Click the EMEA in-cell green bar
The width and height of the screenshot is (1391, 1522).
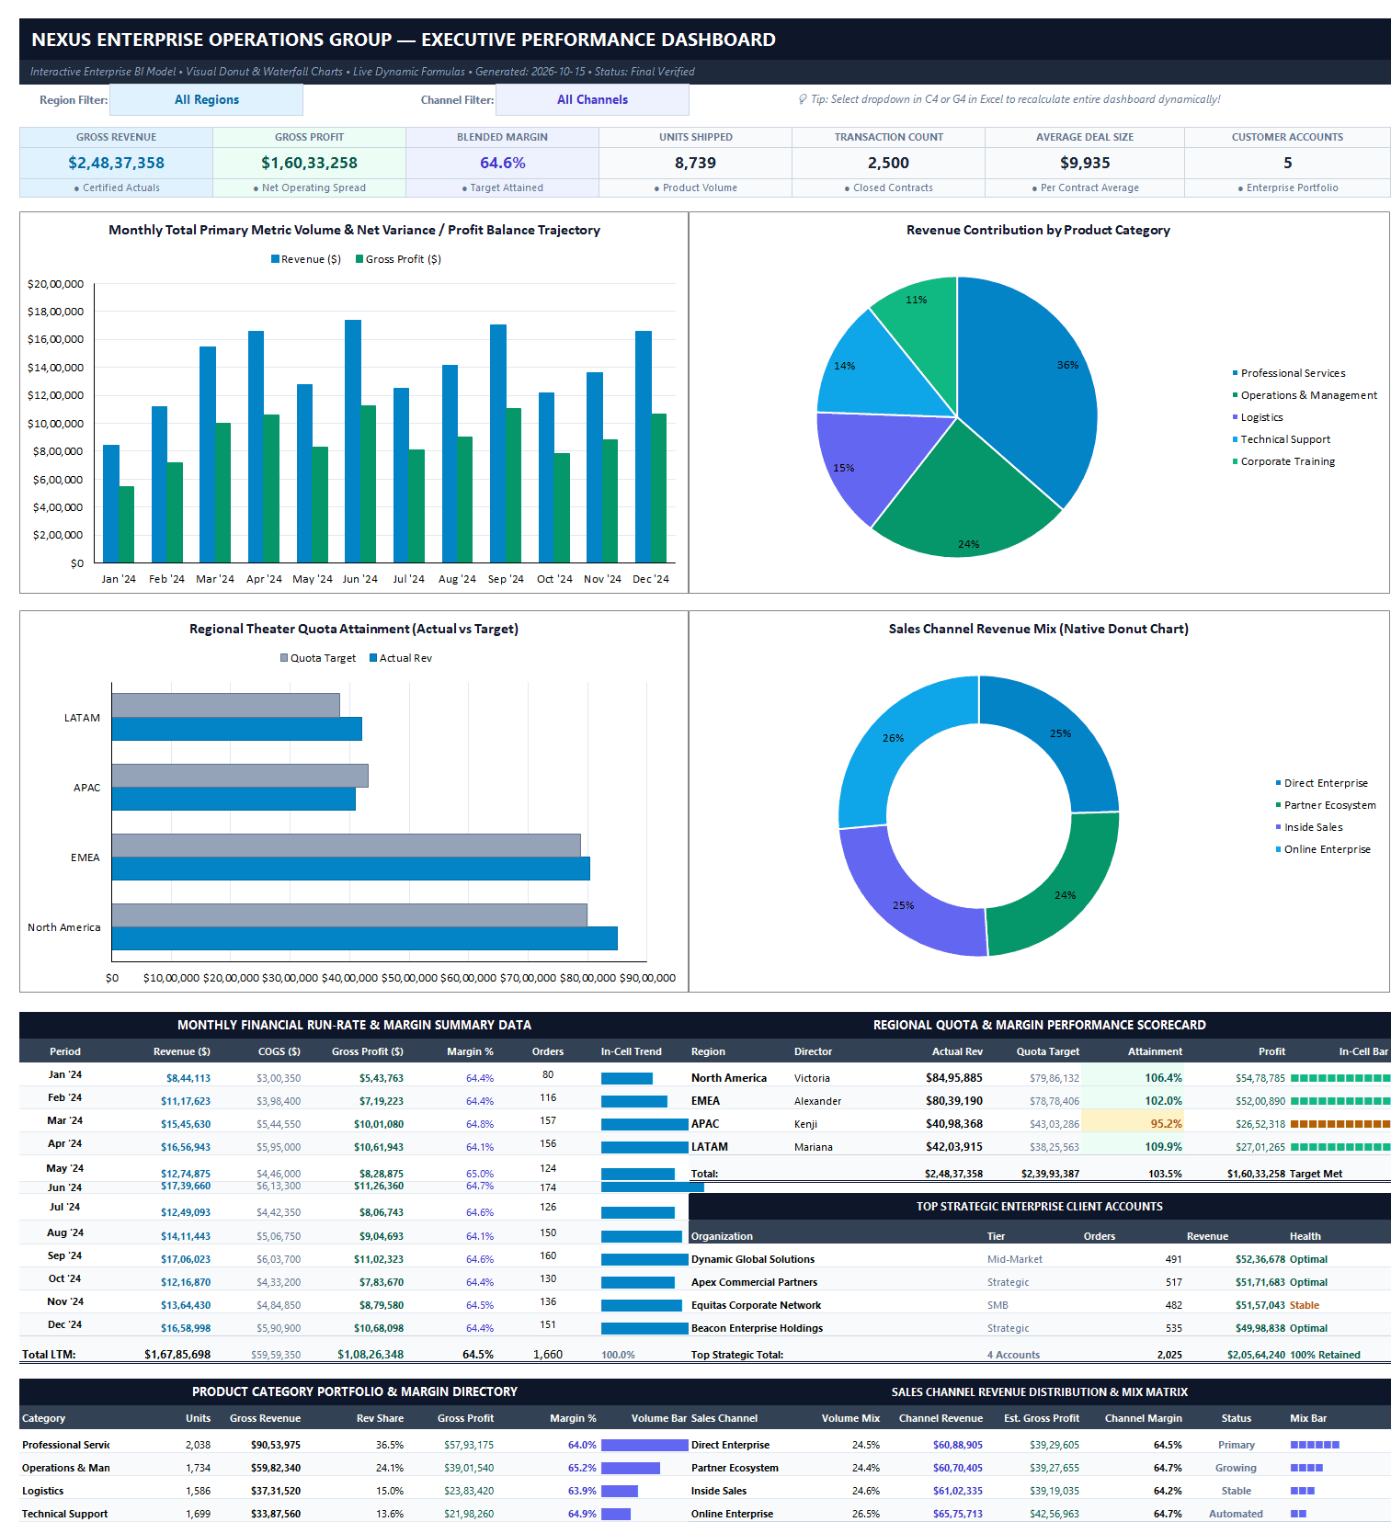tap(1340, 1101)
